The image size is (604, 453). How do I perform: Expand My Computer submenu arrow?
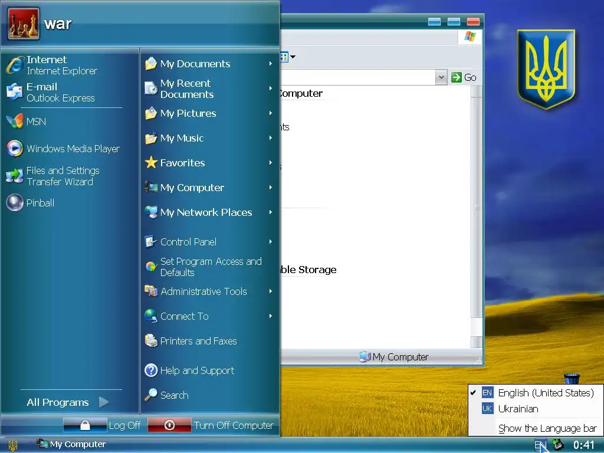(x=271, y=187)
